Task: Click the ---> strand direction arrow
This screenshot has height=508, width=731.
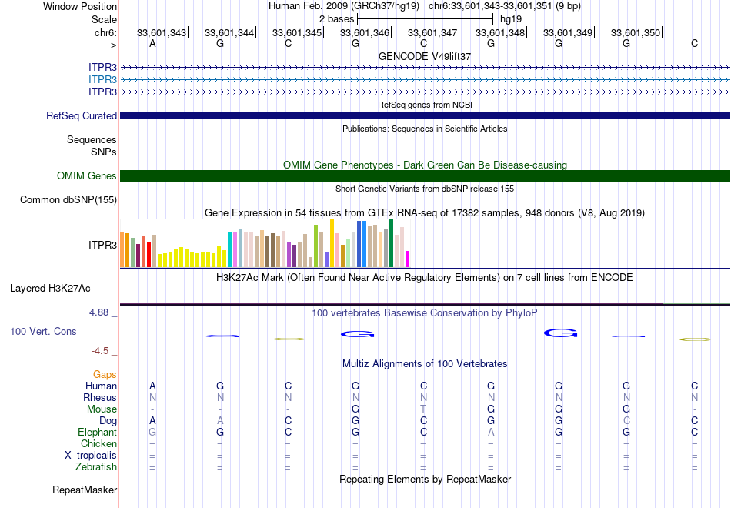Action: pyautogui.click(x=108, y=45)
